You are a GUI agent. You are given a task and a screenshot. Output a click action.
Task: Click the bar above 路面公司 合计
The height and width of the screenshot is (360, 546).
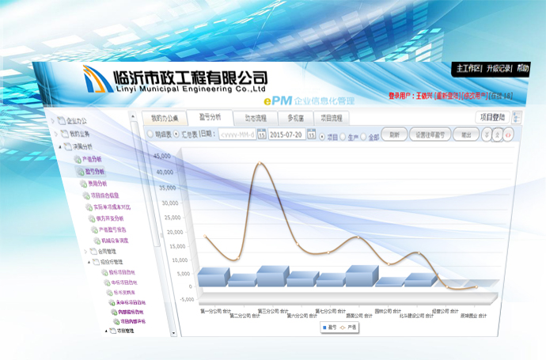[x=362, y=276]
